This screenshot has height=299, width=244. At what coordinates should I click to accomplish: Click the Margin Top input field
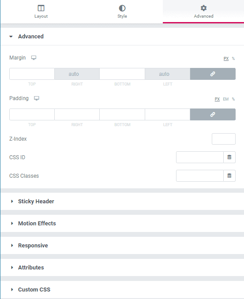click(32, 74)
